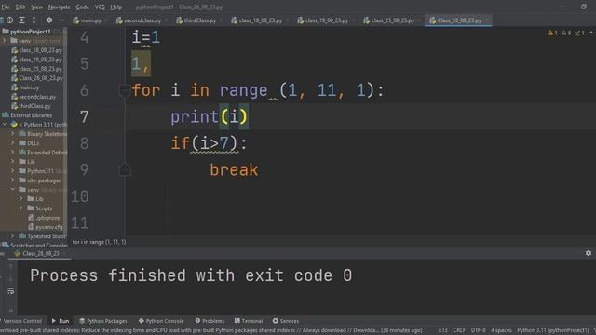This screenshot has height=335, width=596.
Task: Open the Navigate menu
Action: coord(59,7)
